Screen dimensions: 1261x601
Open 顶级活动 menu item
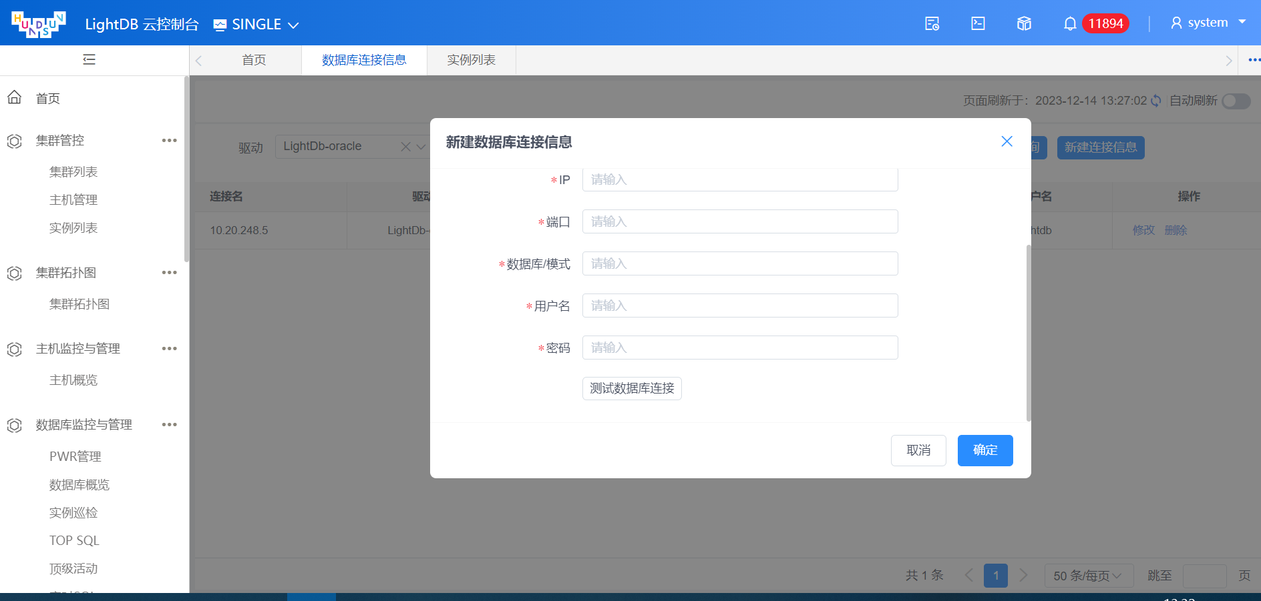coord(73,569)
